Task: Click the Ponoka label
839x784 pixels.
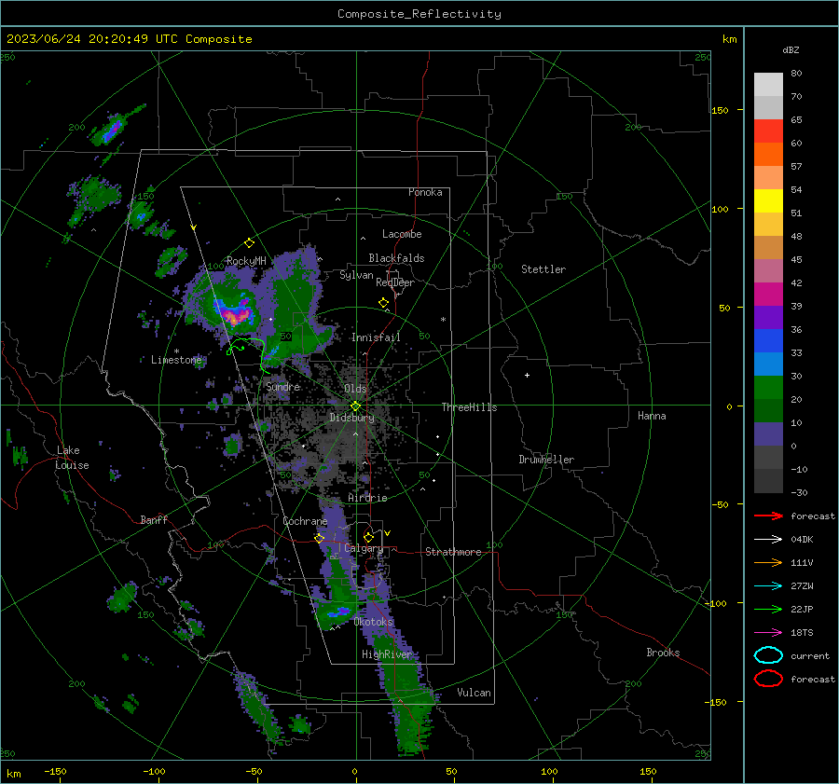Action: coord(425,192)
